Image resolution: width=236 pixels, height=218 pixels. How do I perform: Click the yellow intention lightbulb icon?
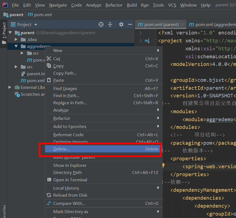[163, 165]
